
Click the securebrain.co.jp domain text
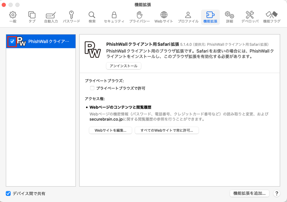tap(106, 119)
